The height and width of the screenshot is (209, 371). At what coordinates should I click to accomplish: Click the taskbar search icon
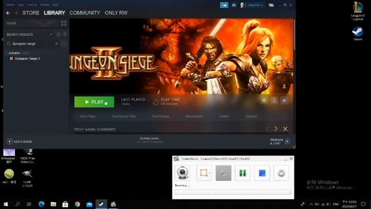17,204
